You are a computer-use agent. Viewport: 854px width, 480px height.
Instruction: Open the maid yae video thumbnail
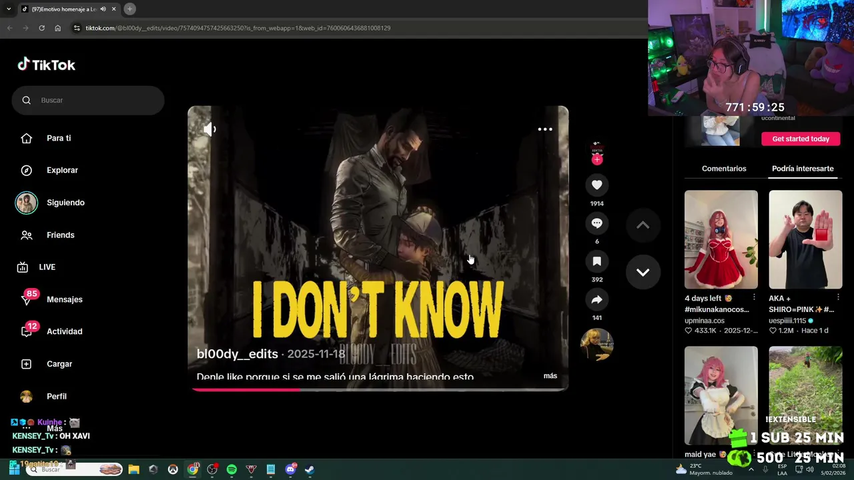pos(721,395)
